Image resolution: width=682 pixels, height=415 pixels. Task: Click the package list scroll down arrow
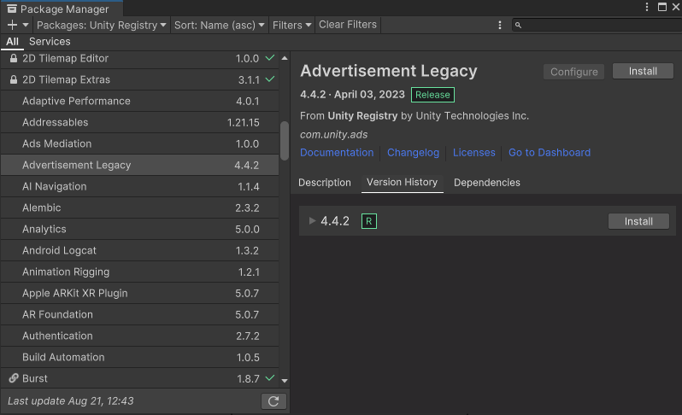(285, 381)
